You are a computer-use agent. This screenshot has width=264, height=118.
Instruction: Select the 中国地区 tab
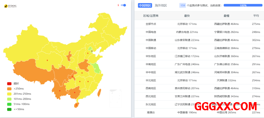(x=145, y=5)
